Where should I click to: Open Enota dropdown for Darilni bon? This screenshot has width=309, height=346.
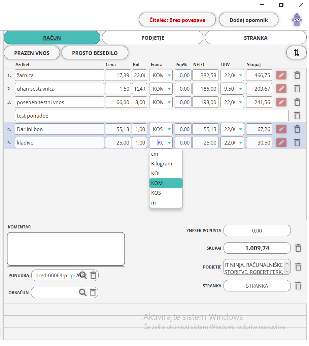point(169,129)
